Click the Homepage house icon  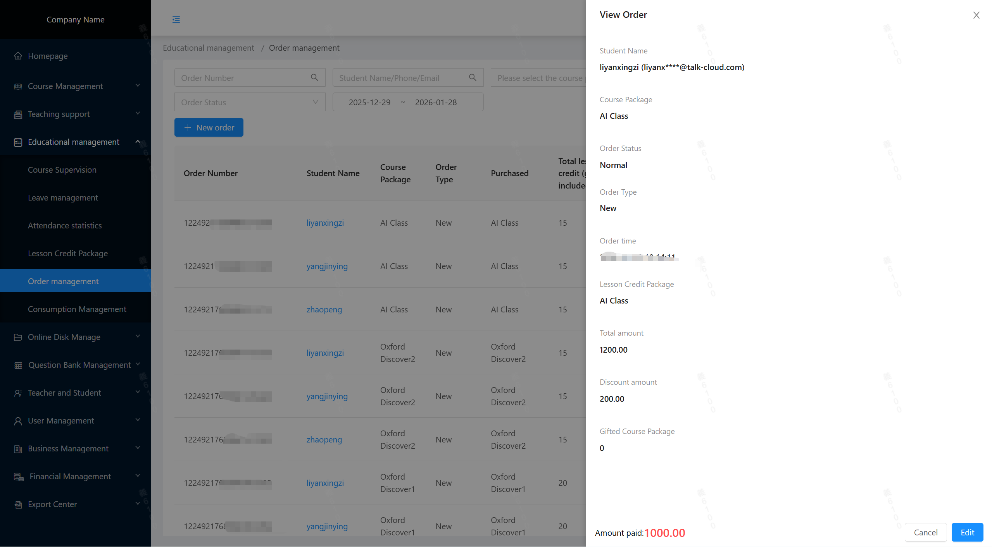point(18,56)
